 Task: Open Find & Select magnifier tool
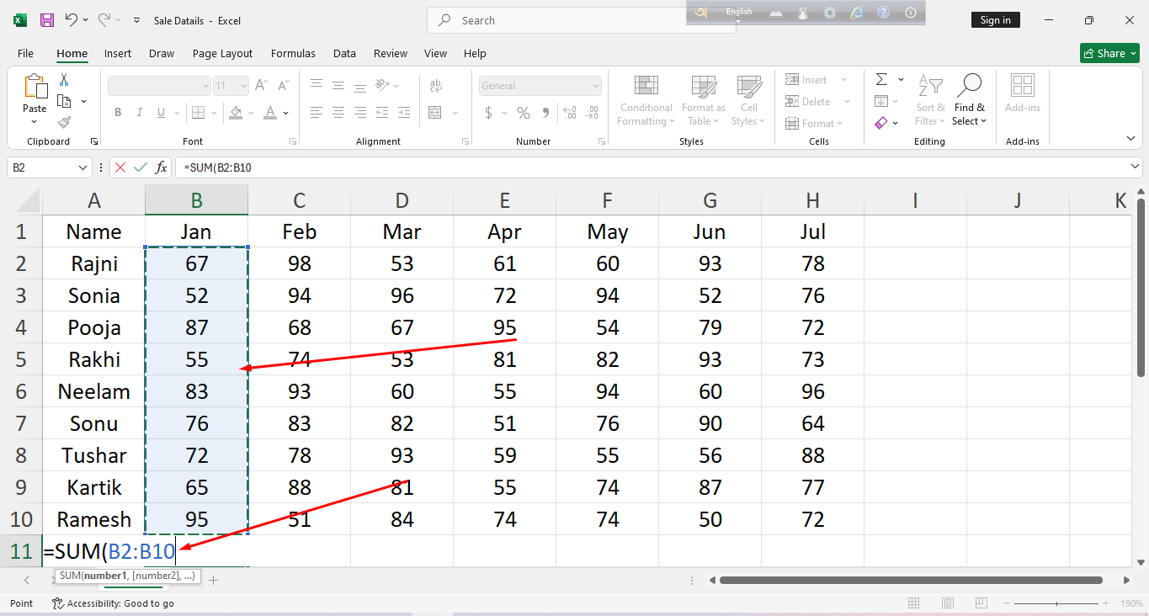(970, 99)
